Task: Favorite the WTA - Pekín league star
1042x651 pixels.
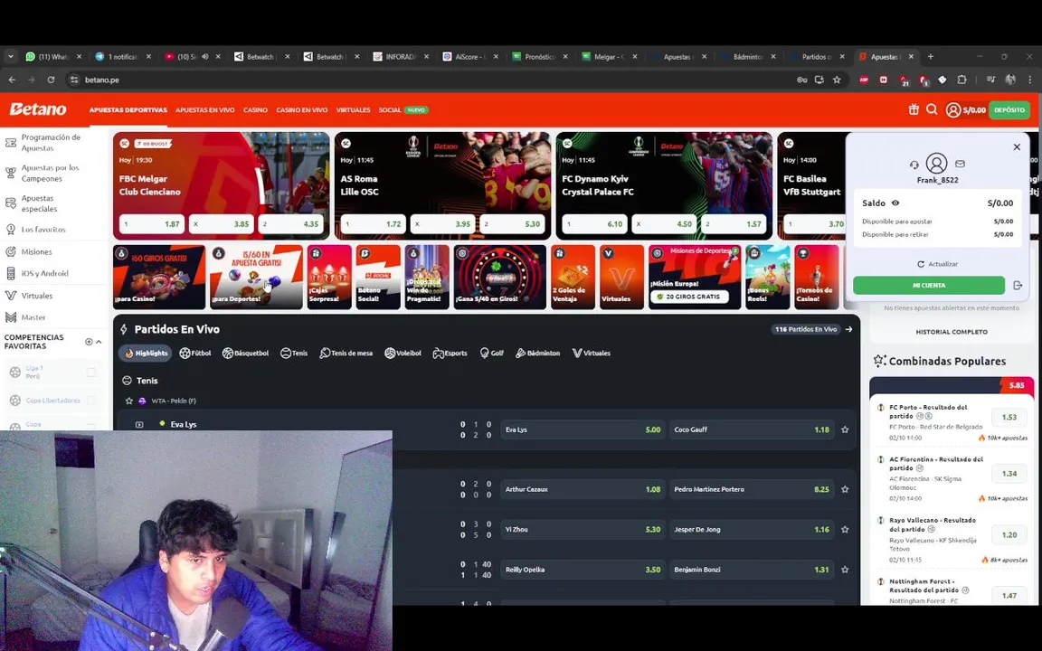Action: (129, 401)
